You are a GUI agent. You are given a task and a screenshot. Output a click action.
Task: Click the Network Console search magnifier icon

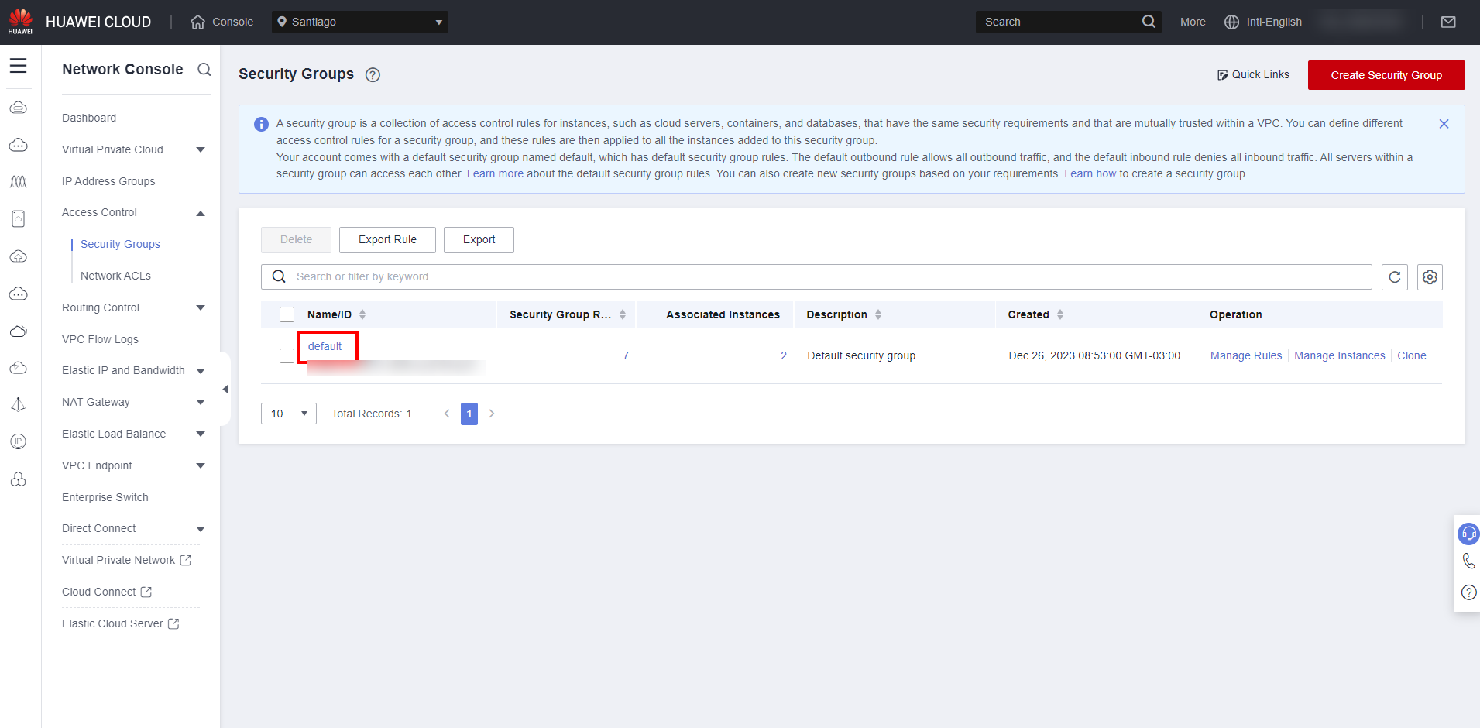(x=204, y=70)
